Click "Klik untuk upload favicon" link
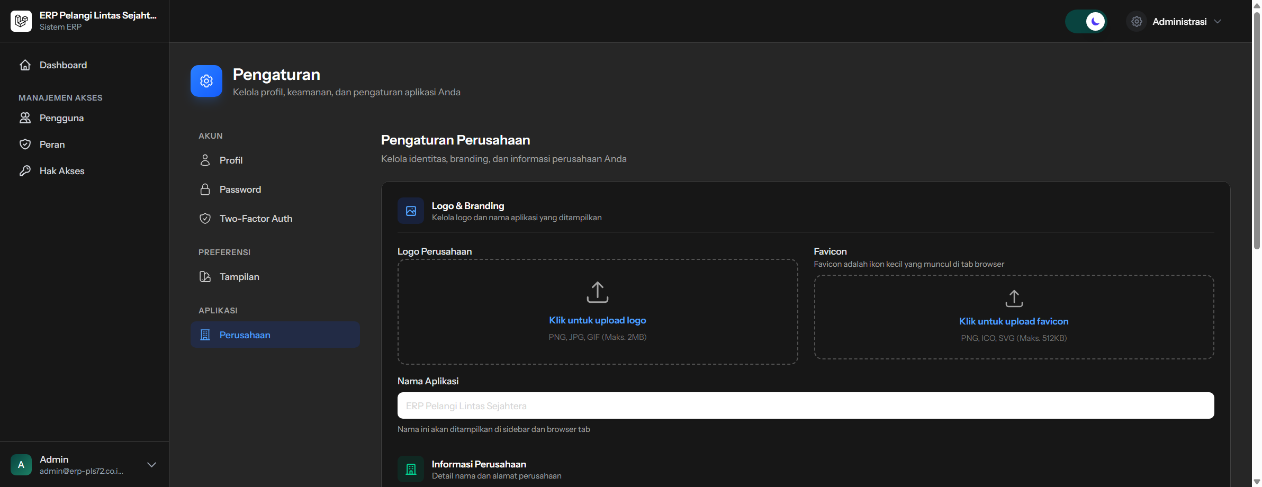Viewport: 1262px width, 487px height. (x=1014, y=321)
